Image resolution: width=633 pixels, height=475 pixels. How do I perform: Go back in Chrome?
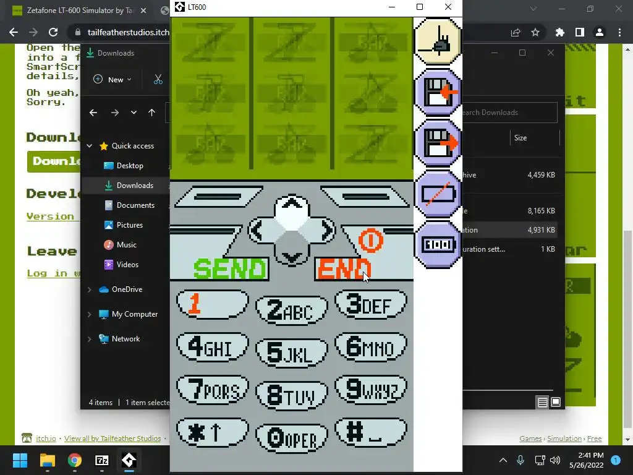(14, 32)
